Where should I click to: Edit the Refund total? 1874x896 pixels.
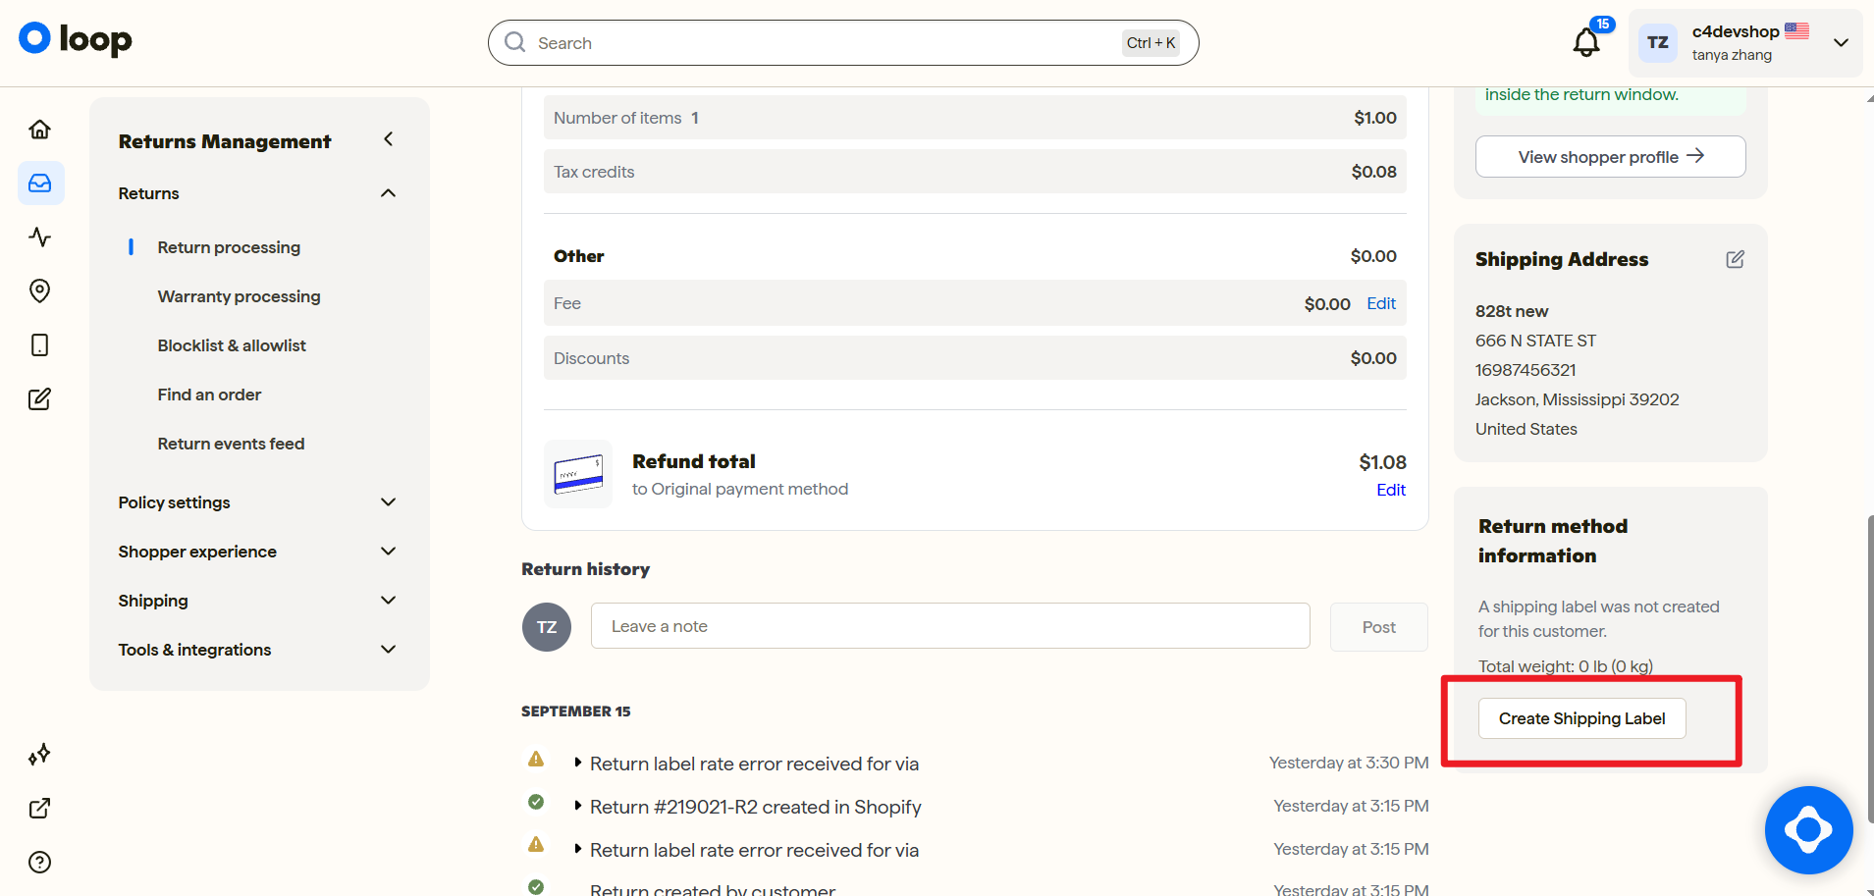point(1391,490)
